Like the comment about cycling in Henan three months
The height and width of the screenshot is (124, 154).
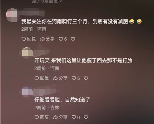point(63,39)
